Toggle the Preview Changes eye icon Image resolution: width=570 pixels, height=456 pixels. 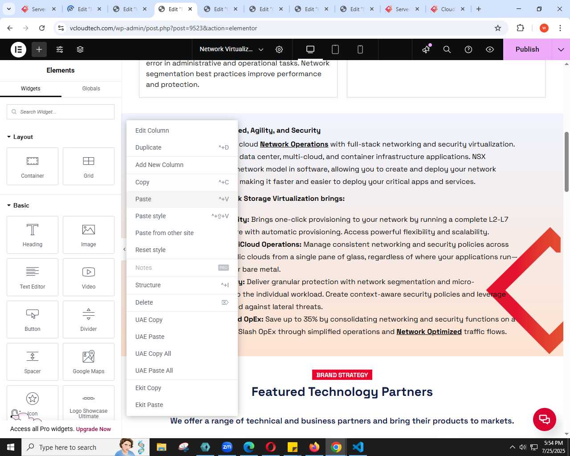point(490,49)
